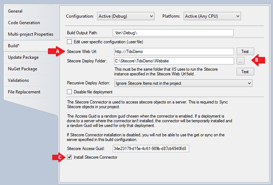This screenshot has width=273, height=185.
Task: Focus the Sitecore Web Url field
Action: 174,52
